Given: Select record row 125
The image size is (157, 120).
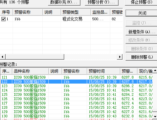Looking at the screenshot, I should (x=77, y=94).
